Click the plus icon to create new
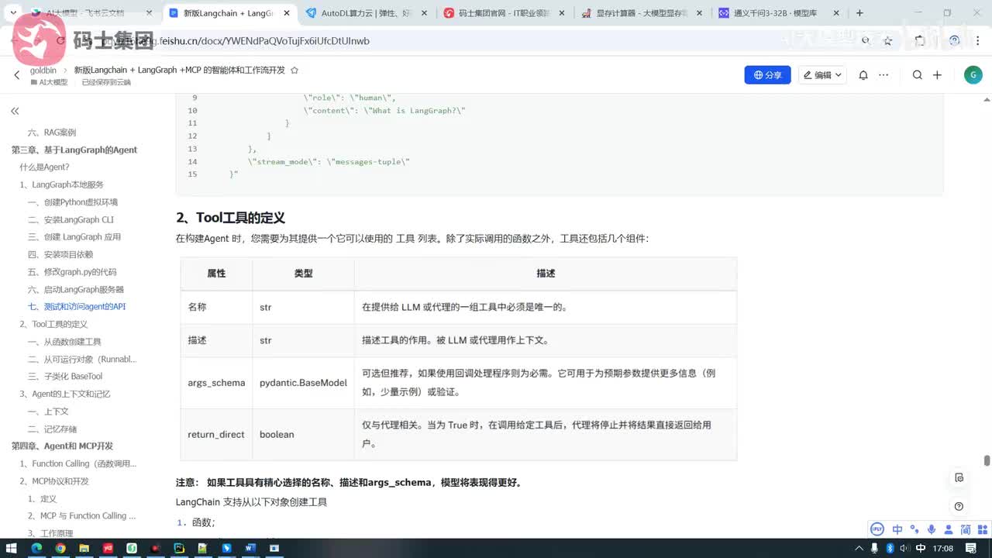Viewport: 992px width, 558px height. (937, 75)
